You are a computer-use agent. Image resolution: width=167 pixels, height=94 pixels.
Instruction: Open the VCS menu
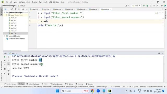[x=50, y=2]
